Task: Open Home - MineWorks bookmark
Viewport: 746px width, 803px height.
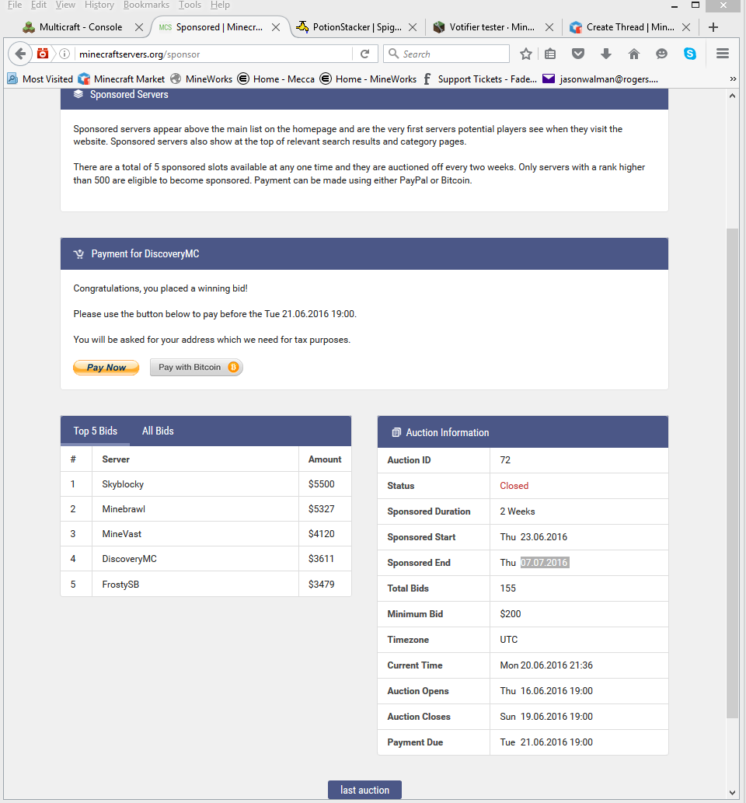Action: coord(368,79)
